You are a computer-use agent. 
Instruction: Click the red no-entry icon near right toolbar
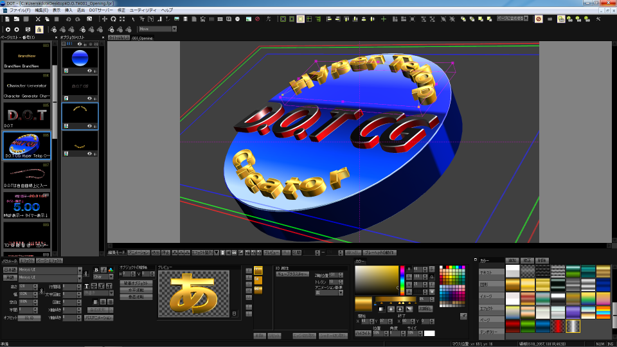coord(539,19)
